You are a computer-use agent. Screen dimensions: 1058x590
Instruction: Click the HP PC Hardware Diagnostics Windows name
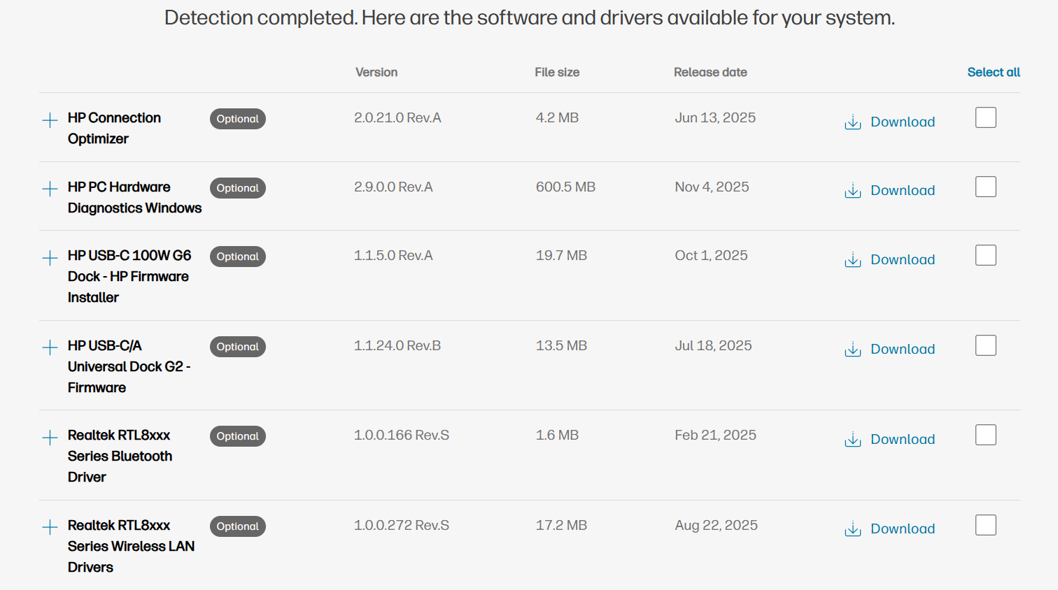[134, 197]
